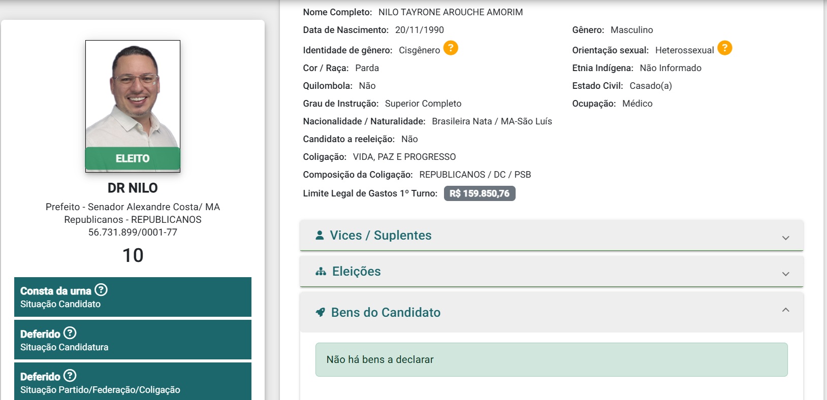Click the Consta da urna status box
Viewport: 827px width, 400px height.
click(133, 297)
